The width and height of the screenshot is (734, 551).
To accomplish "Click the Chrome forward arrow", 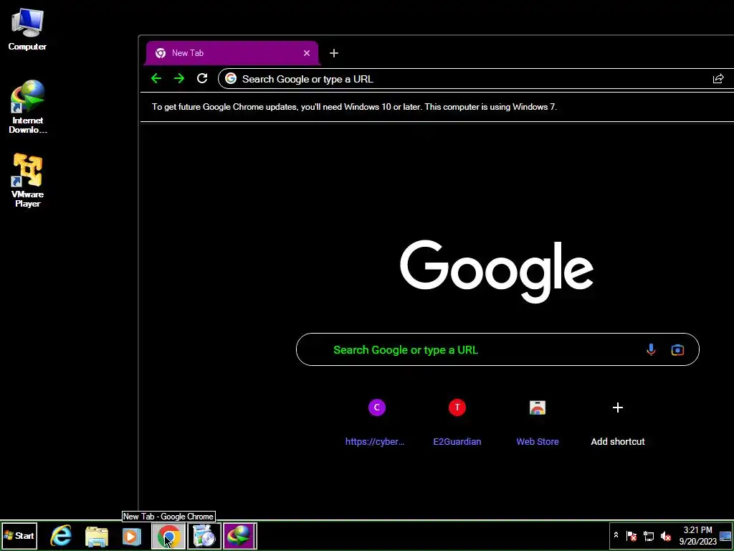I will [178, 79].
